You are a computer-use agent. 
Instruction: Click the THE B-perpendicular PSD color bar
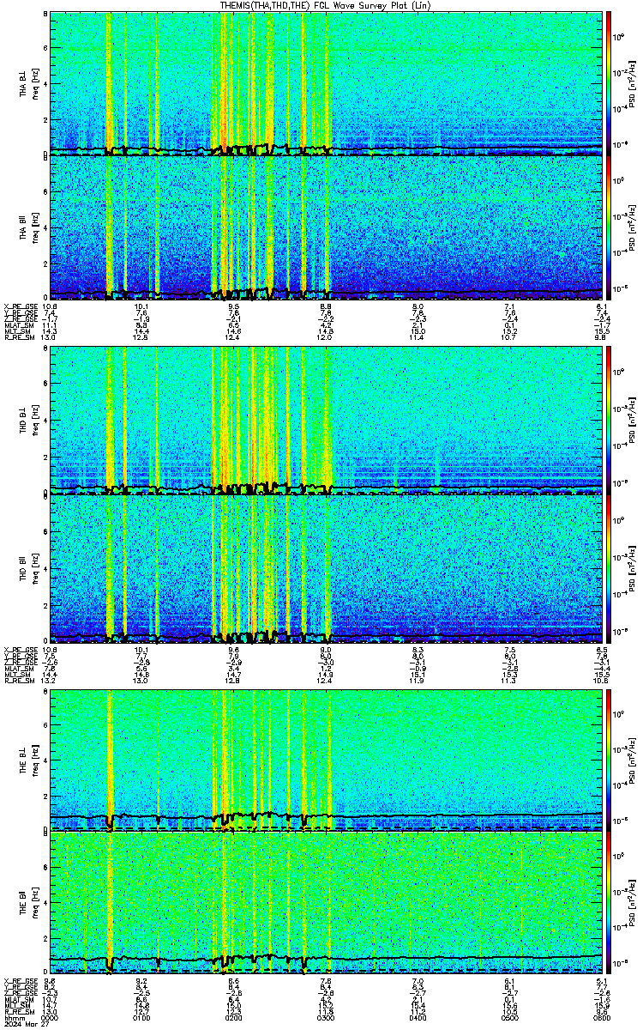coord(609,760)
